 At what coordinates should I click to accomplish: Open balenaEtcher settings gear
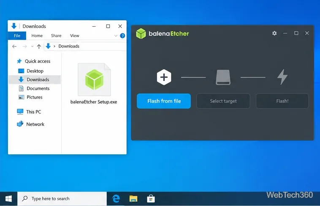point(274,33)
